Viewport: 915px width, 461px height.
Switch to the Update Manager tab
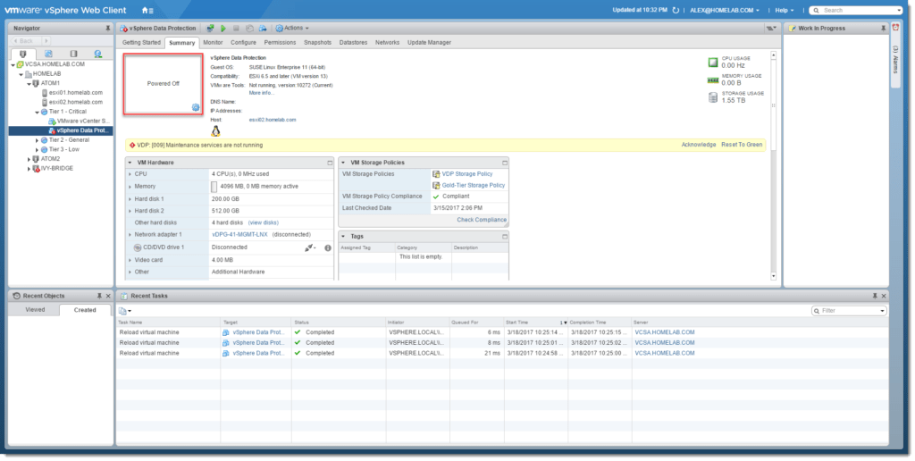pos(429,43)
